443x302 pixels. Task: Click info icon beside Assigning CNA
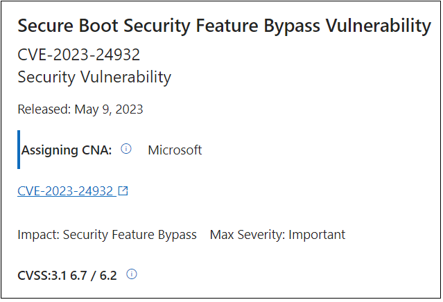click(126, 149)
